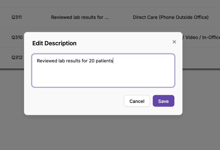Click the Cancel button
Viewport: 220px width, 150px height.
click(x=137, y=101)
